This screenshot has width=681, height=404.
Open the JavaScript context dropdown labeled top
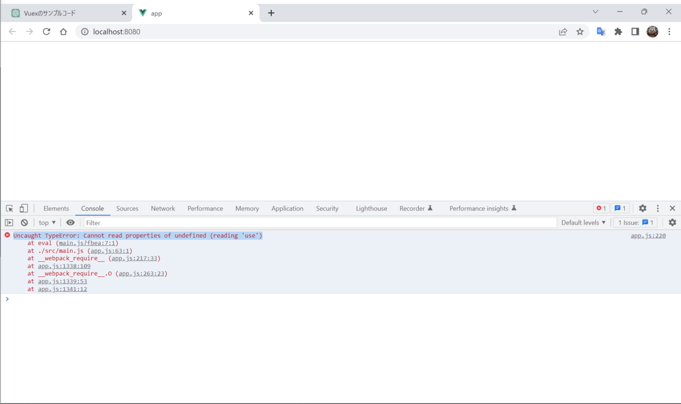47,222
